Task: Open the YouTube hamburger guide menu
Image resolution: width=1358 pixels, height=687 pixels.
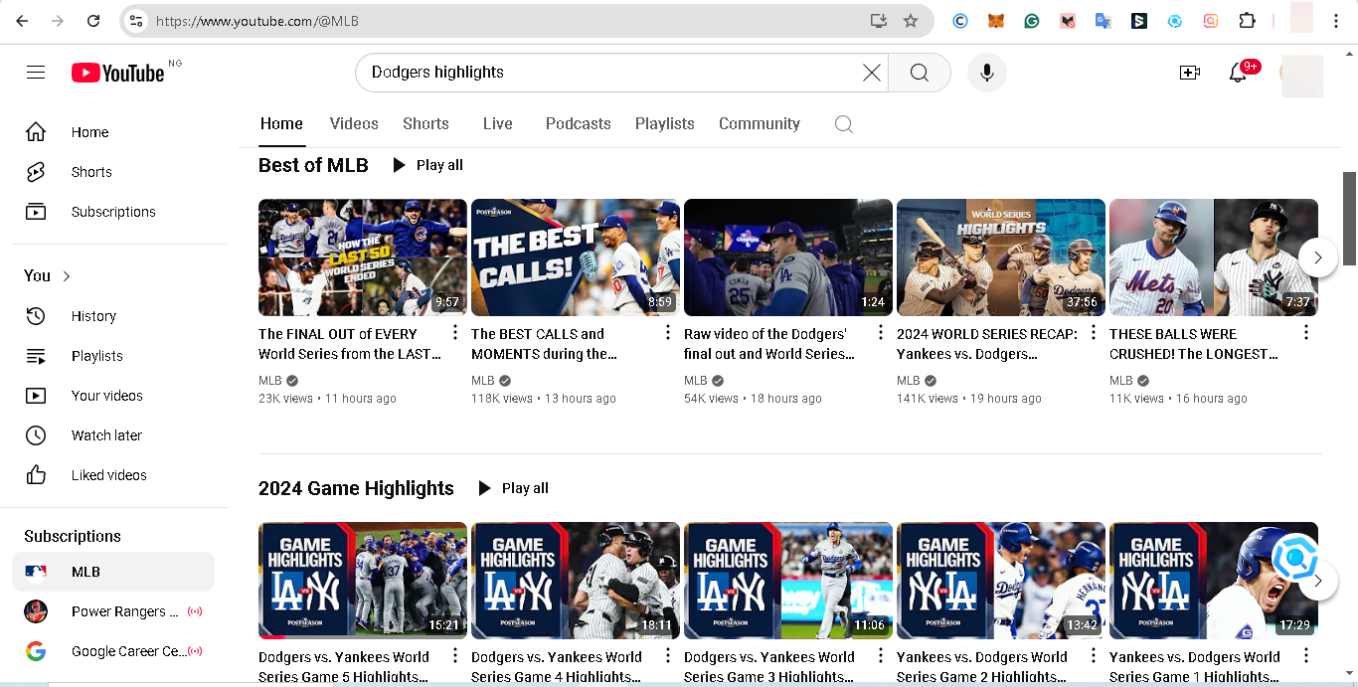Action: click(x=36, y=73)
